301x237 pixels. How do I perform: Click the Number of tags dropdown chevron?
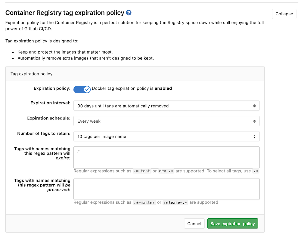tap(255, 136)
